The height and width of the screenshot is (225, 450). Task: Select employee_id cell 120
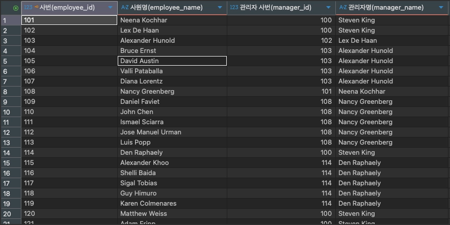(69, 213)
